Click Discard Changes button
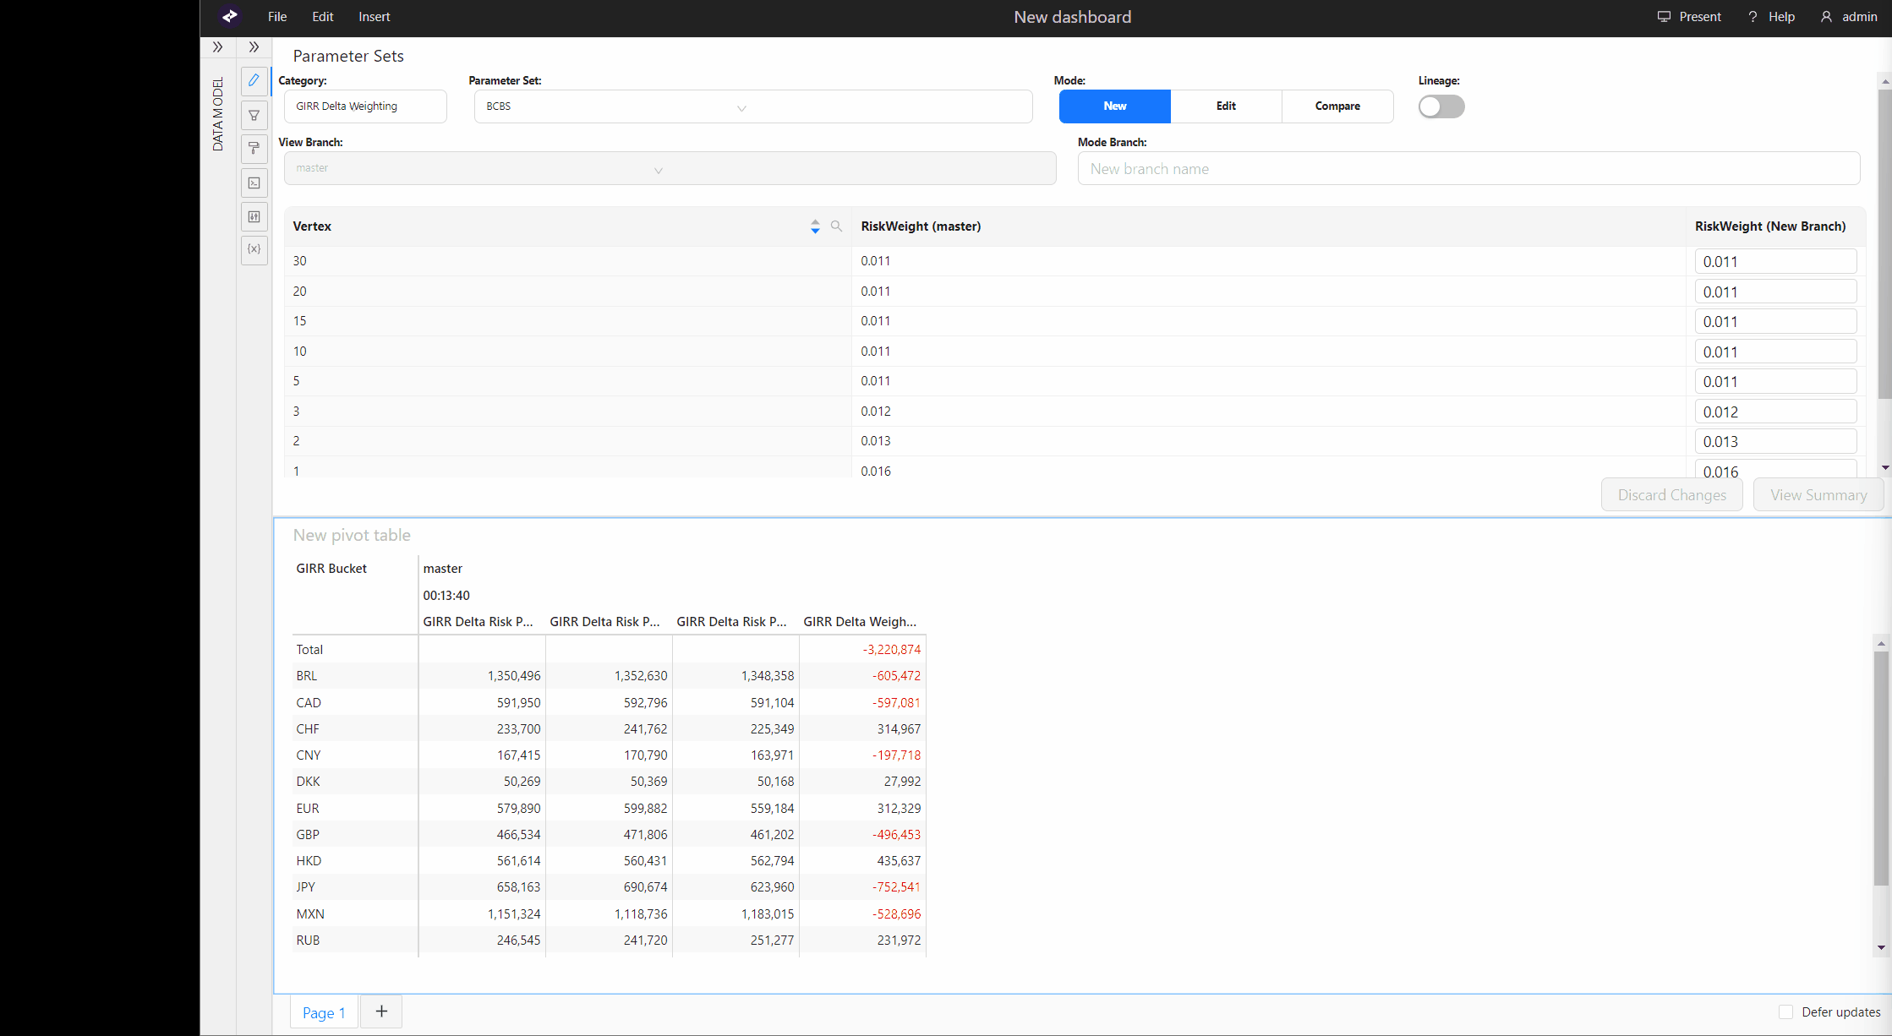 tap(1671, 495)
